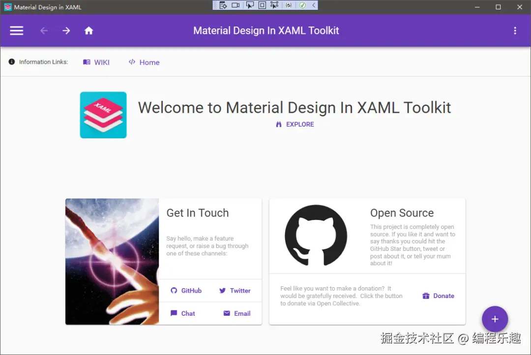The image size is (531, 355).
Task: Click the floating plus action button
Action: pos(495,319)
